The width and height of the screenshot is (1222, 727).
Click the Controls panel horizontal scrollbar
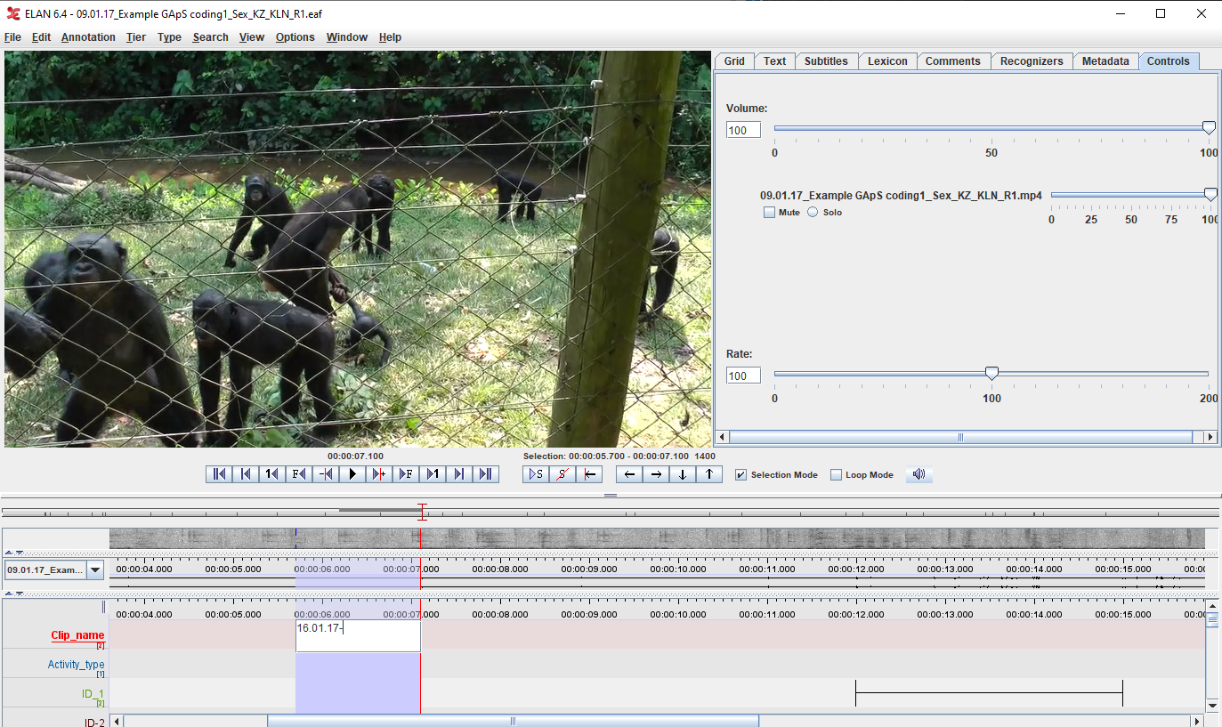[960, 437]
